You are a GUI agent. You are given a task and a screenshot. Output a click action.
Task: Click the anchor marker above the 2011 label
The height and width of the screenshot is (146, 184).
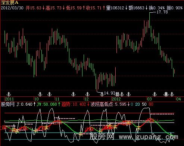pos(9,94)
